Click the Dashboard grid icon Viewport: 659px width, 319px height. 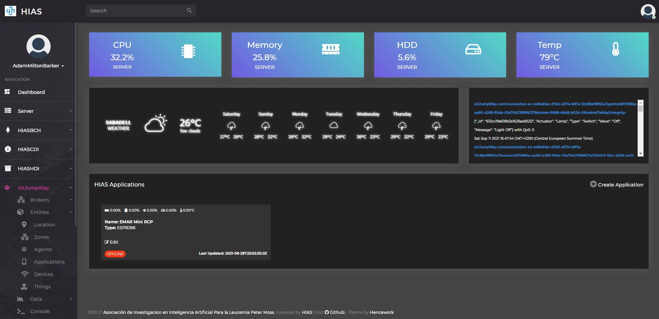(7, 92)
